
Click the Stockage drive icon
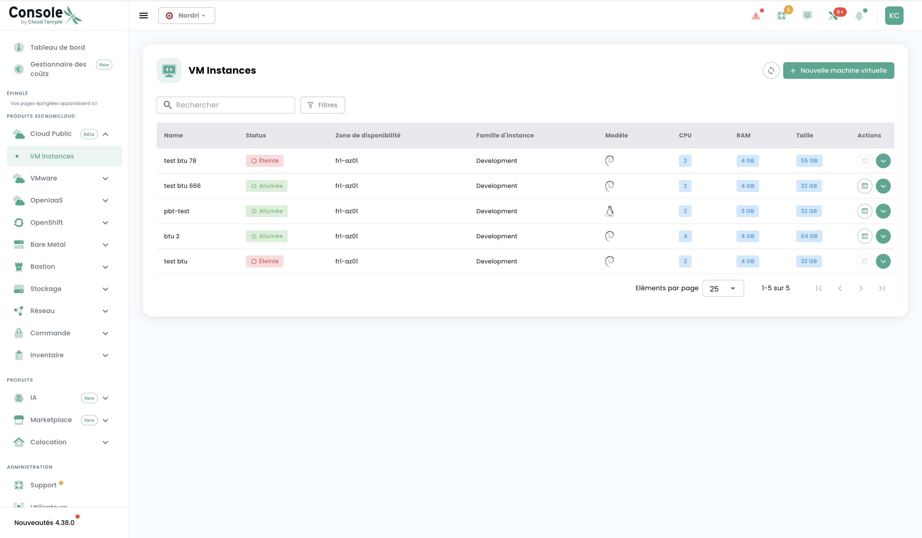pyautogui.click(x=19, y=289)
